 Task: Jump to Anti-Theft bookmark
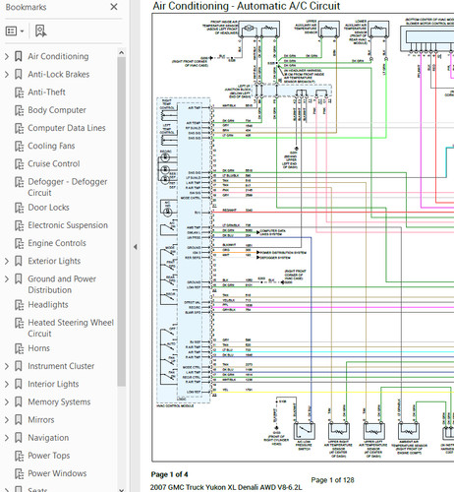tap(46, 92)
